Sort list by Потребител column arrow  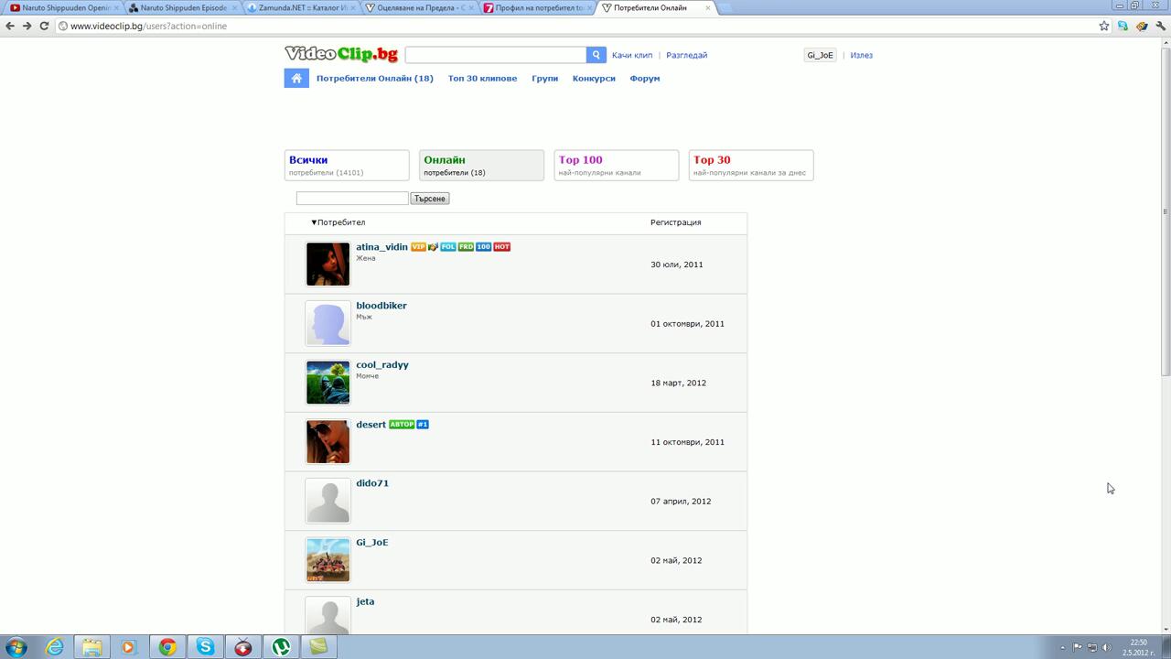coord(314,222)
